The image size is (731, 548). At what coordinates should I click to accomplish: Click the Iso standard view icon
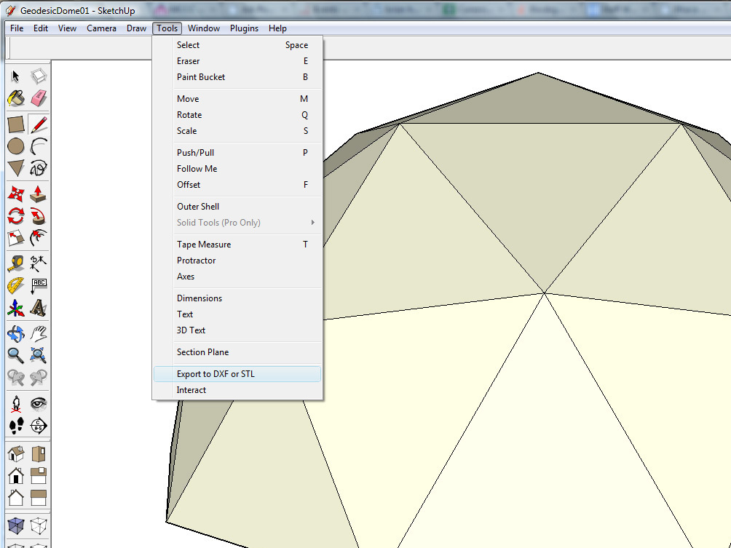coord(16,455)
